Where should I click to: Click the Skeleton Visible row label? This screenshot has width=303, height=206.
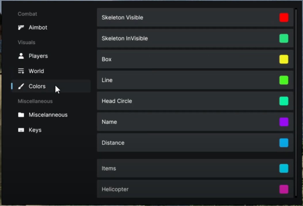pos(122,17)
